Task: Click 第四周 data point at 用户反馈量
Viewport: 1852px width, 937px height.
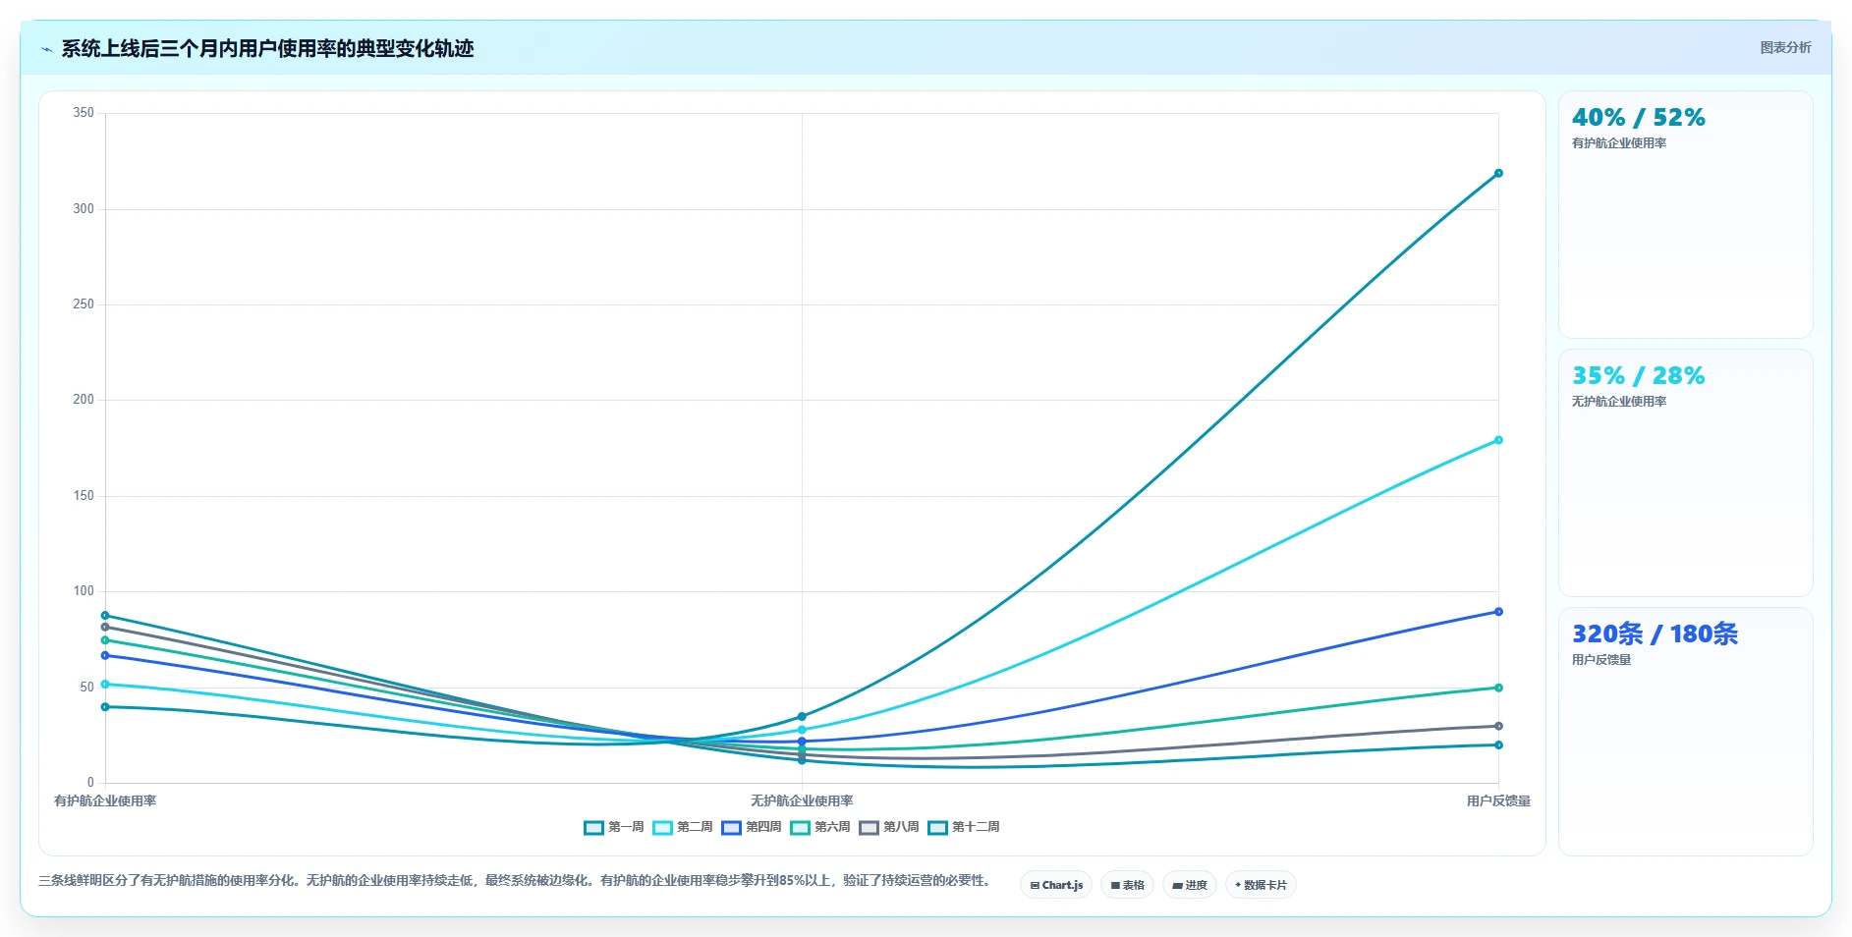Action: click(1498, 612)
